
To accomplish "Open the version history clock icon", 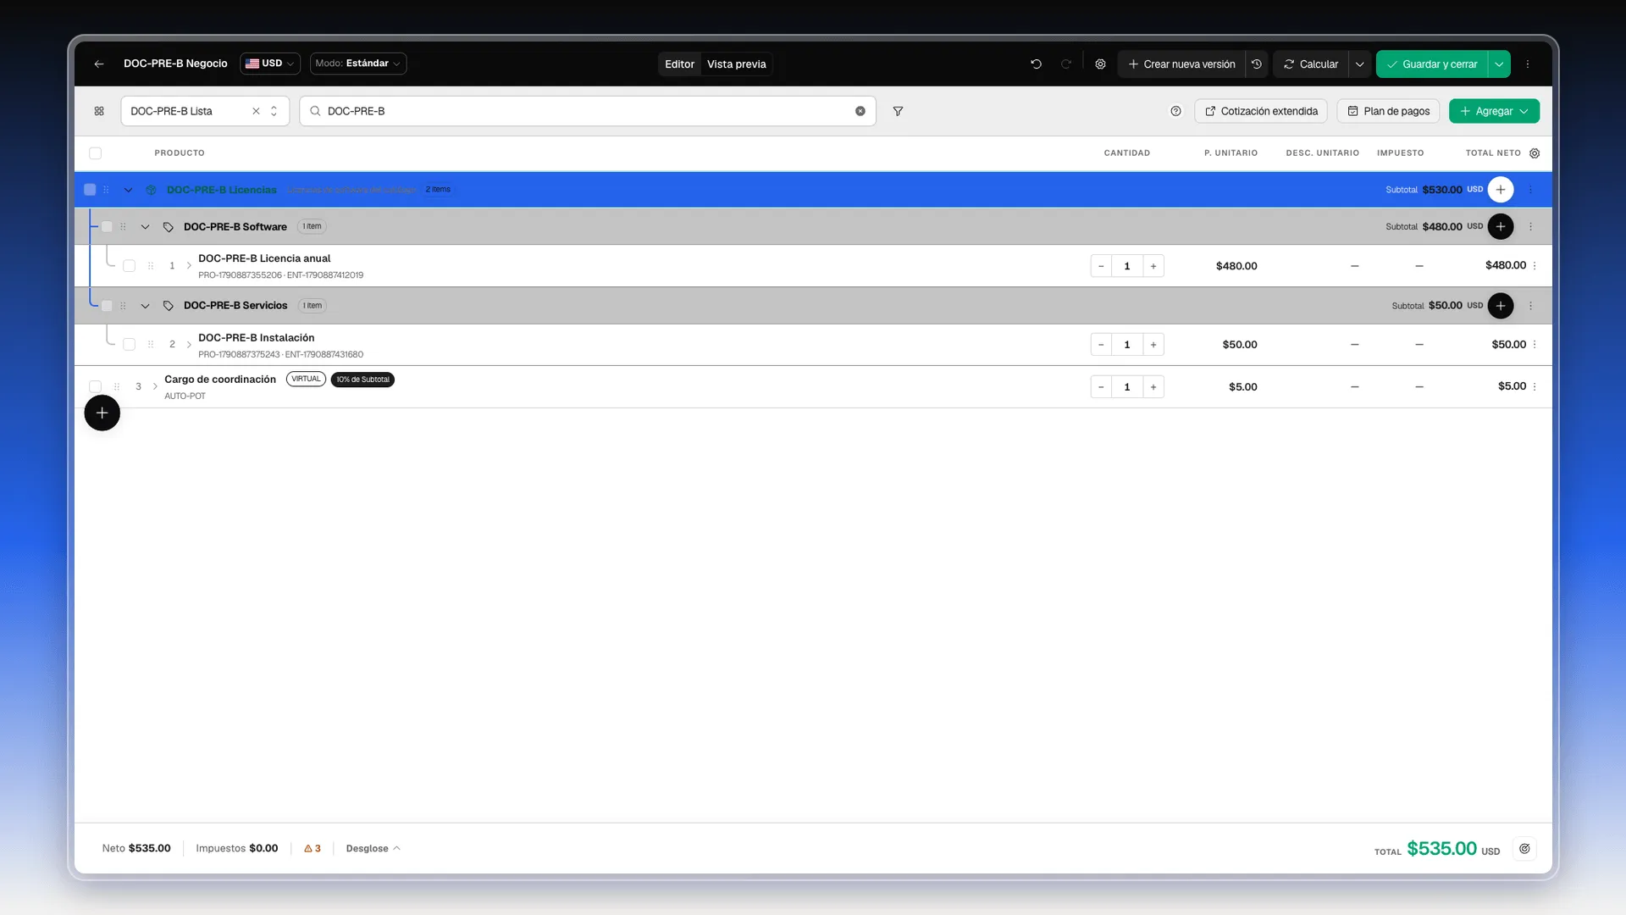I will (x=1257, y=64).
